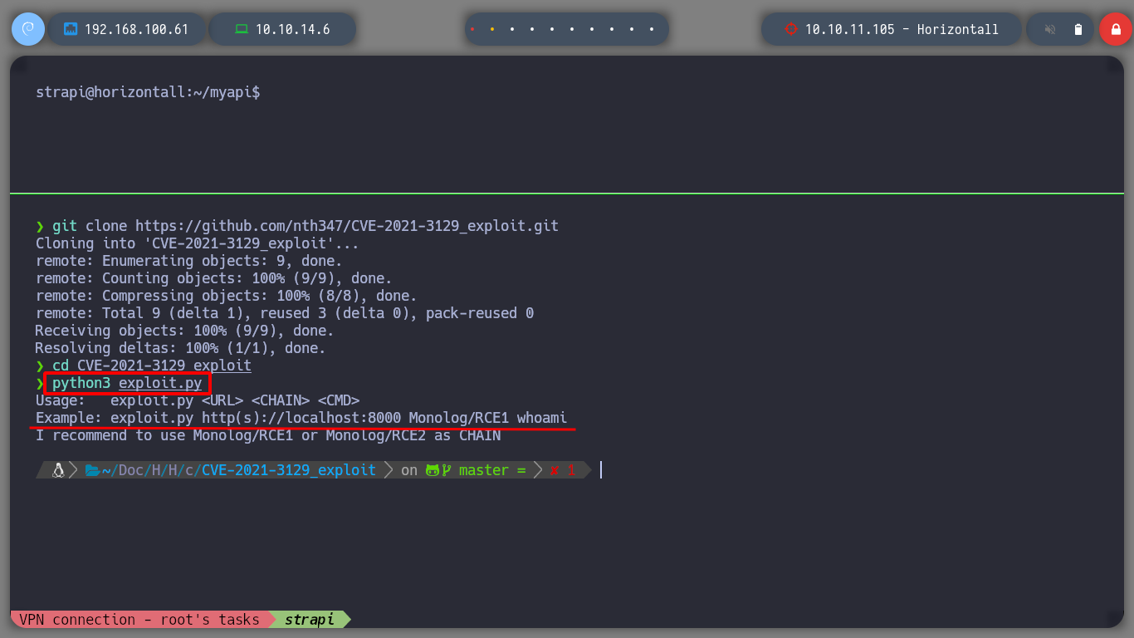The height and width of the screenshot is (638, 1134).
Task: Click the red cross error status in prompt
Action: click(x=554, y=470)
